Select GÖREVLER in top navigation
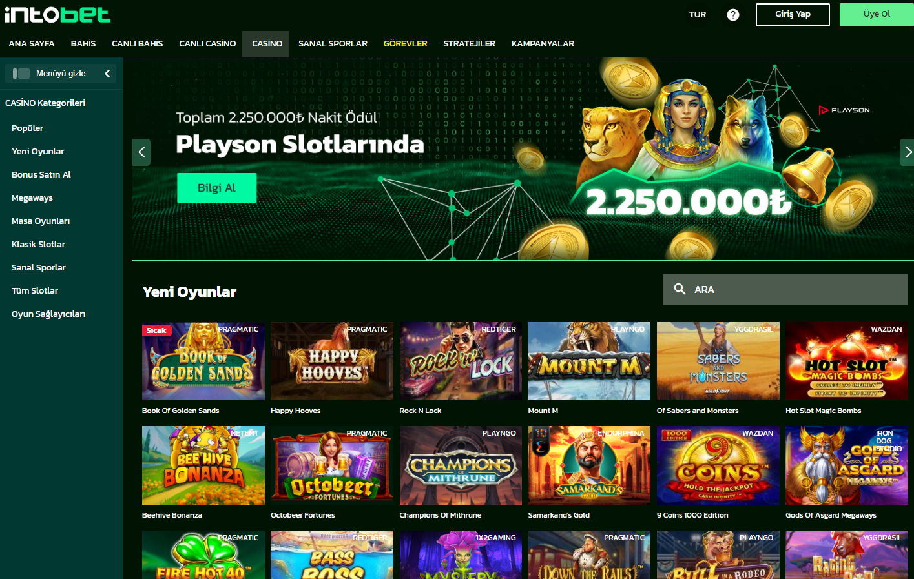The height and width of the screenshot is (579, 914). [x=405, y=44]
